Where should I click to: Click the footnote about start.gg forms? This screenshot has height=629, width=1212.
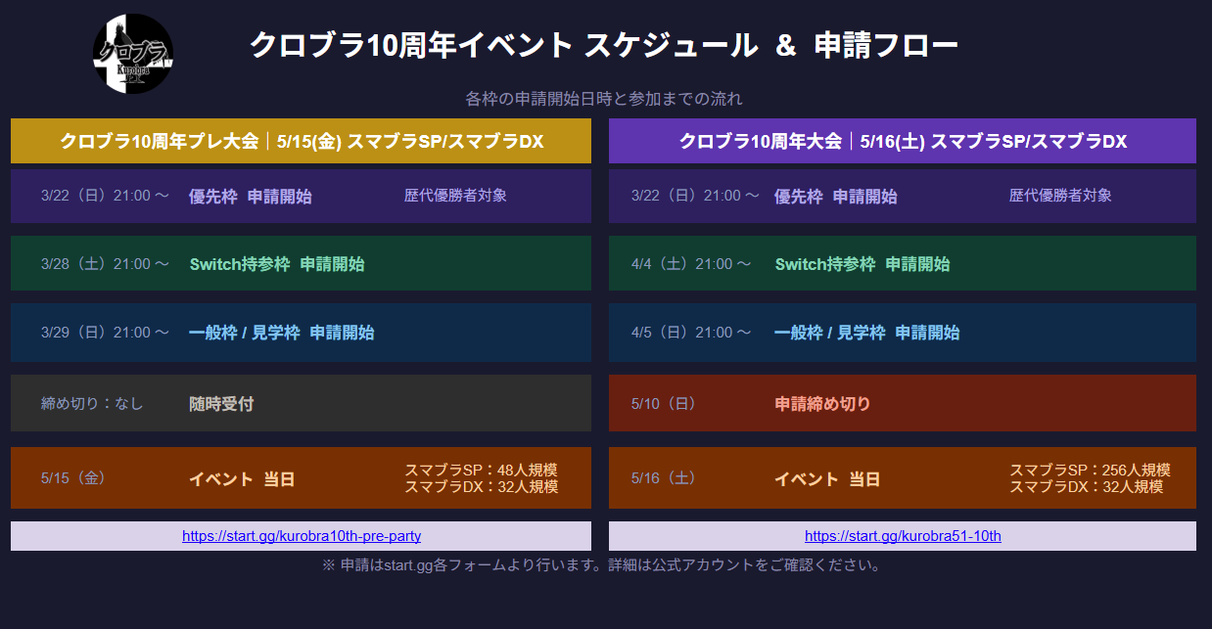(x=603, y=565)
